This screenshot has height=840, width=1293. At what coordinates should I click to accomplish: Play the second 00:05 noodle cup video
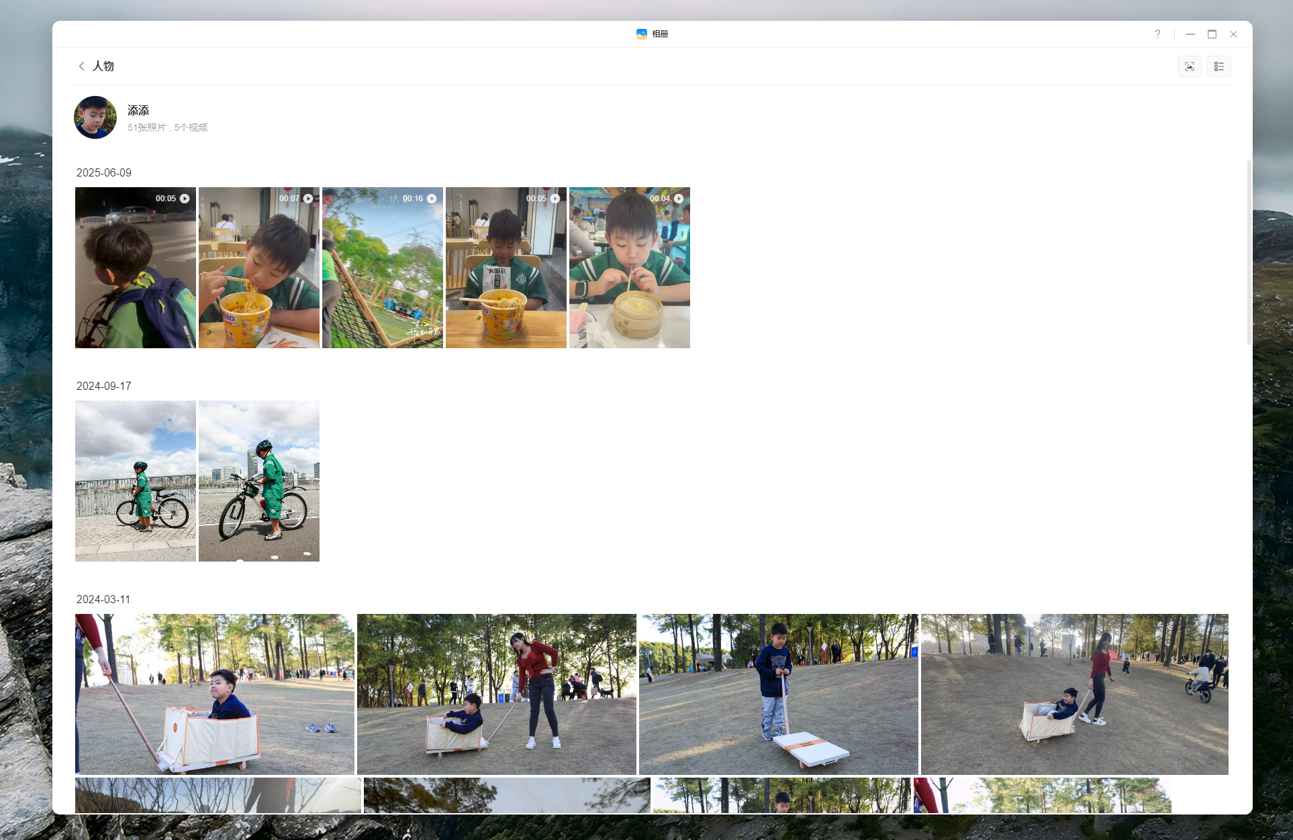[506, 268]
